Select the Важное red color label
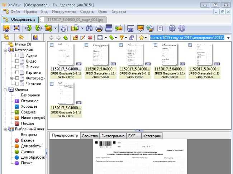This screenshot has width=233, height=174. tap(28, 140)
